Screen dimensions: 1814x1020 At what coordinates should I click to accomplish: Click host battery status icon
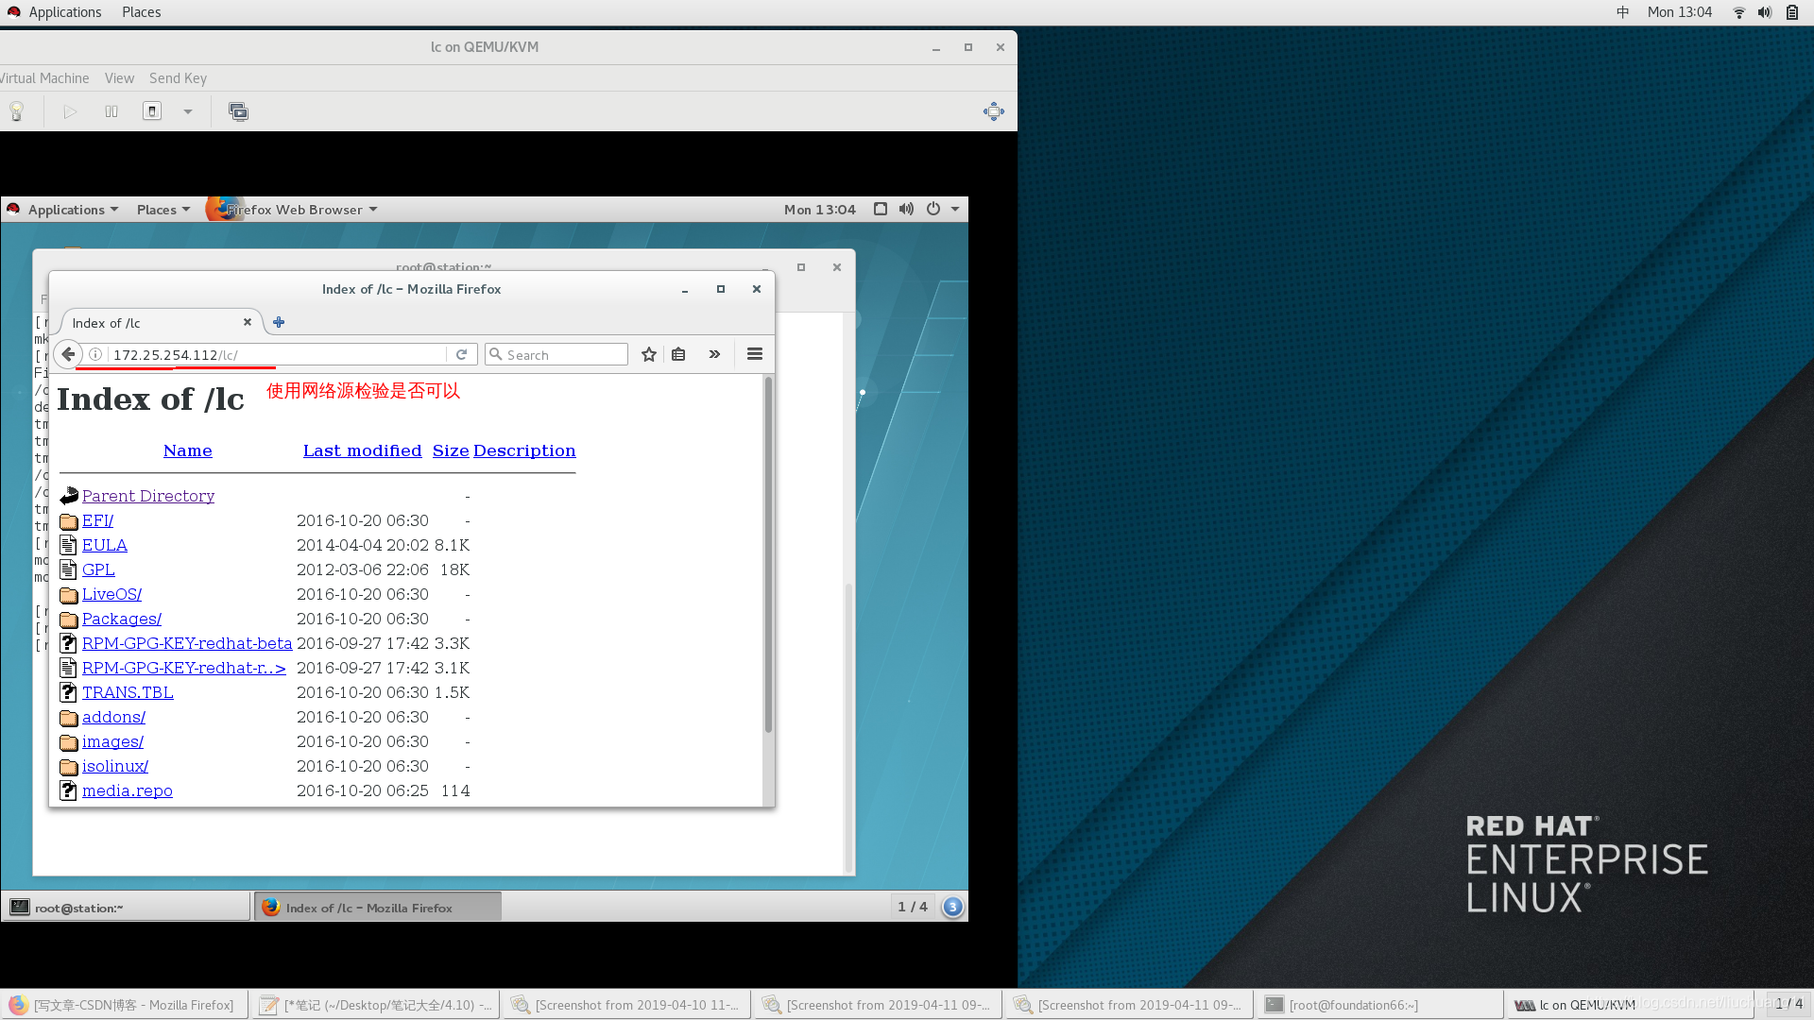(x=1792, y=12)
